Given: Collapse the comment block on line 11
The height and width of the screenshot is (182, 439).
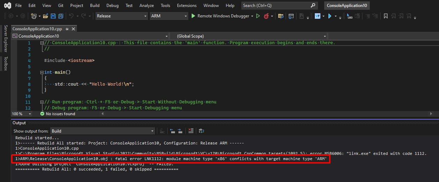Looking at the screenshot, I should tap(42, 102).
